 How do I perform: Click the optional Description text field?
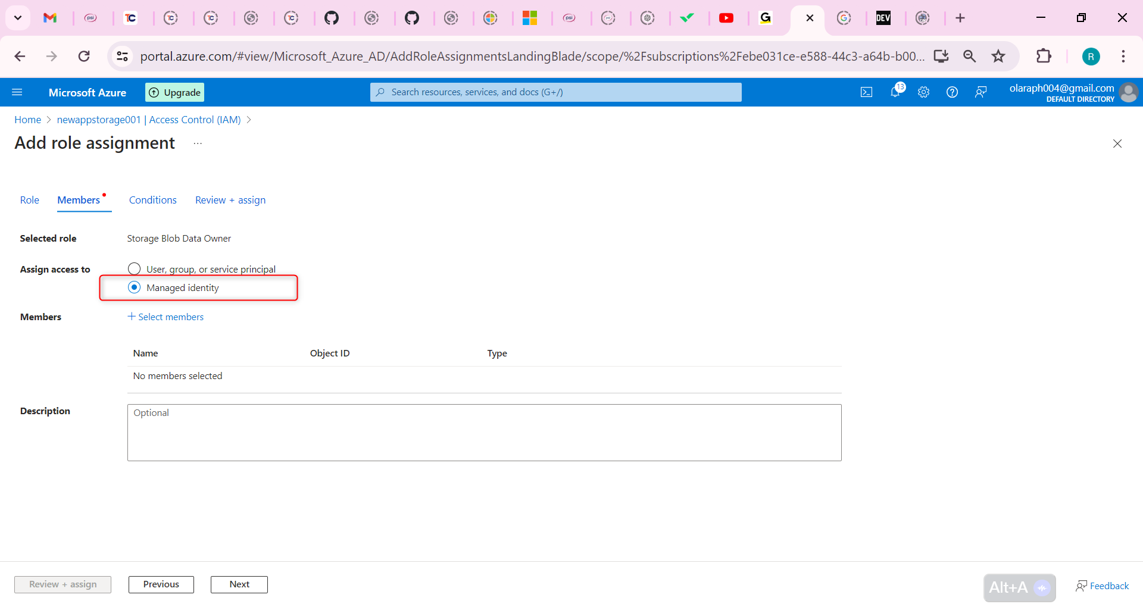(483, 432)
